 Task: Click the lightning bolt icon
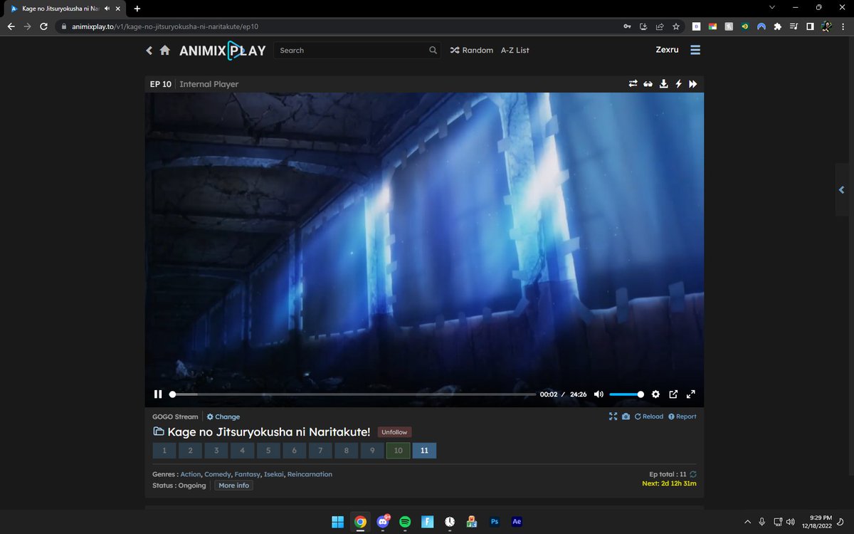click(678, 84)
